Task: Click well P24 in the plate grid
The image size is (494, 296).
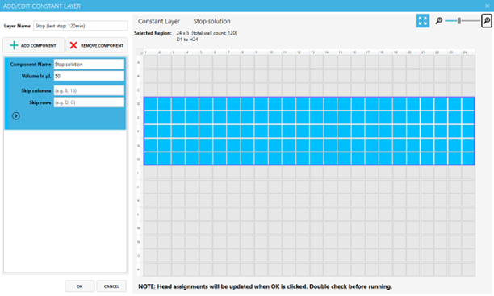Action: [468, 269]
